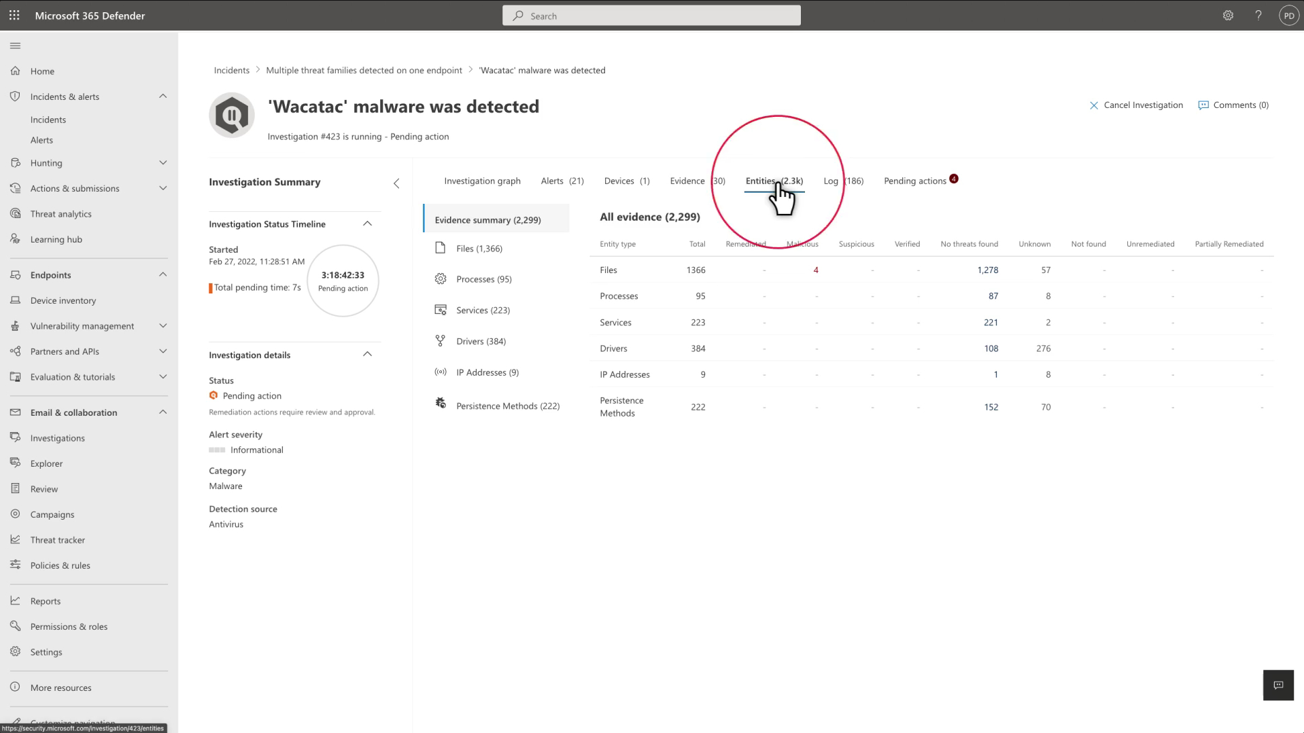Open the Pending actions tab
This screenshot has width=1304, height=733.
pyautogui.click(x=921, y=181)
